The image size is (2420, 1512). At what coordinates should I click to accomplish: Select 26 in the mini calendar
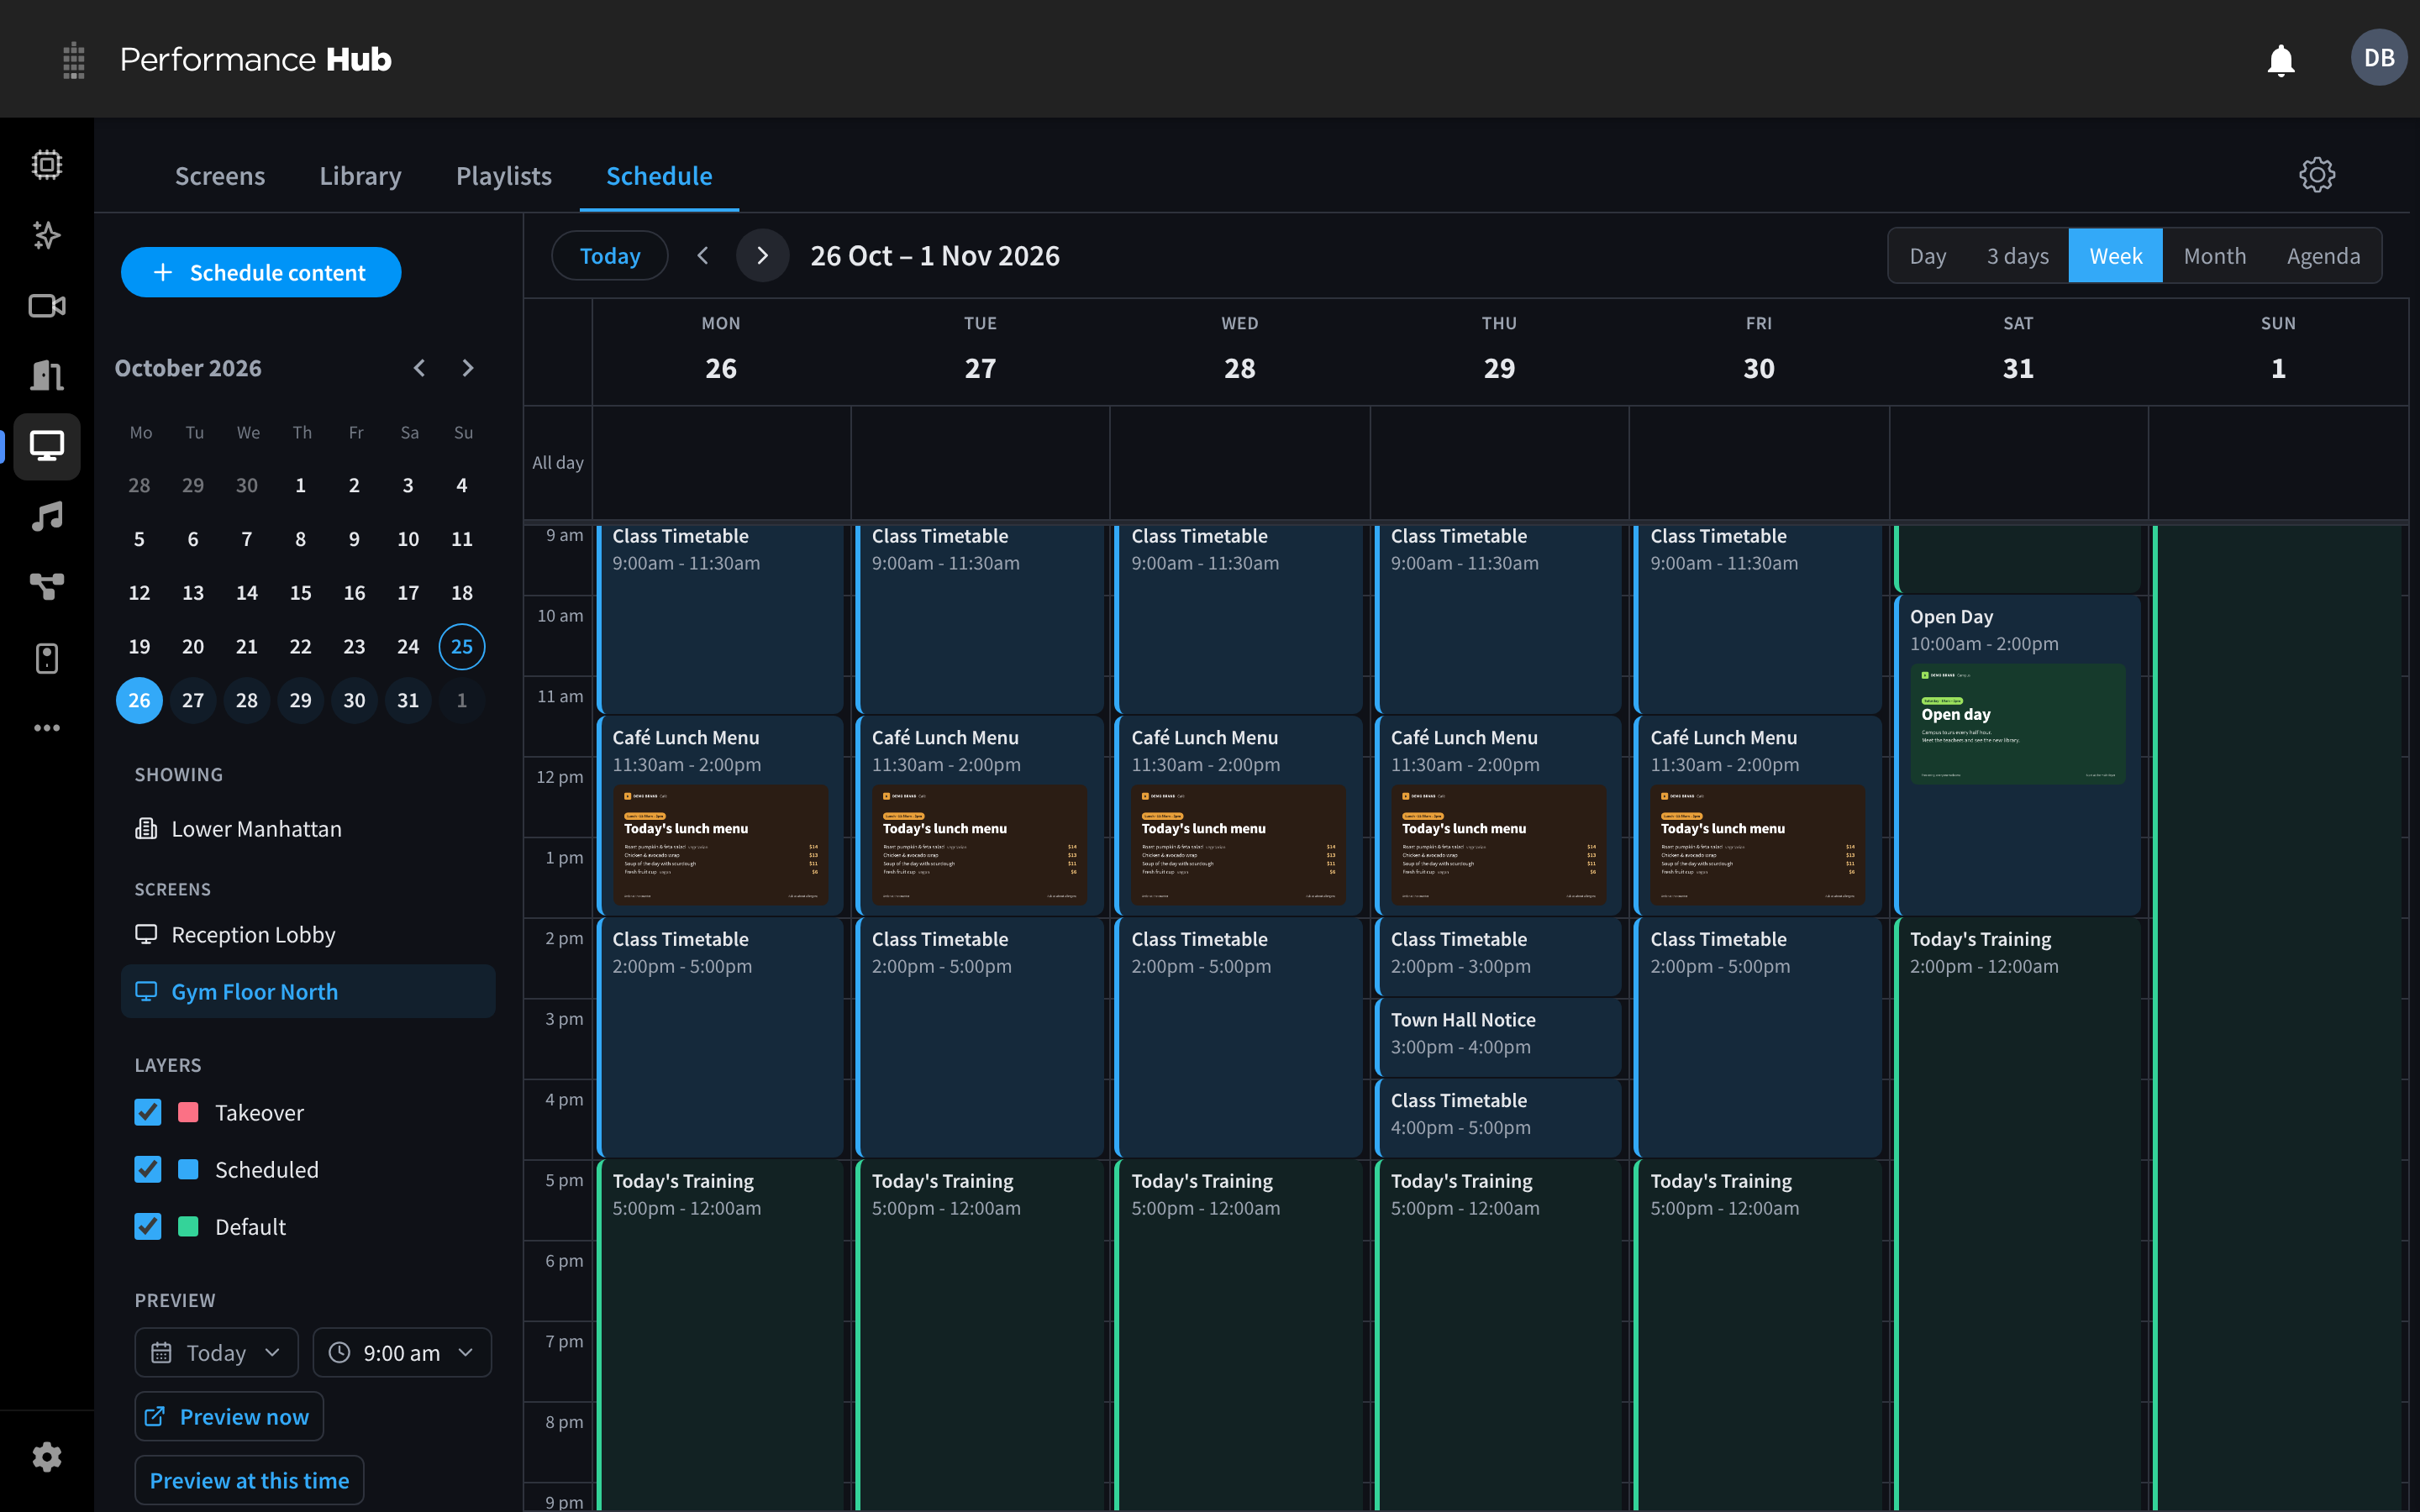click(x=139, y=700)
